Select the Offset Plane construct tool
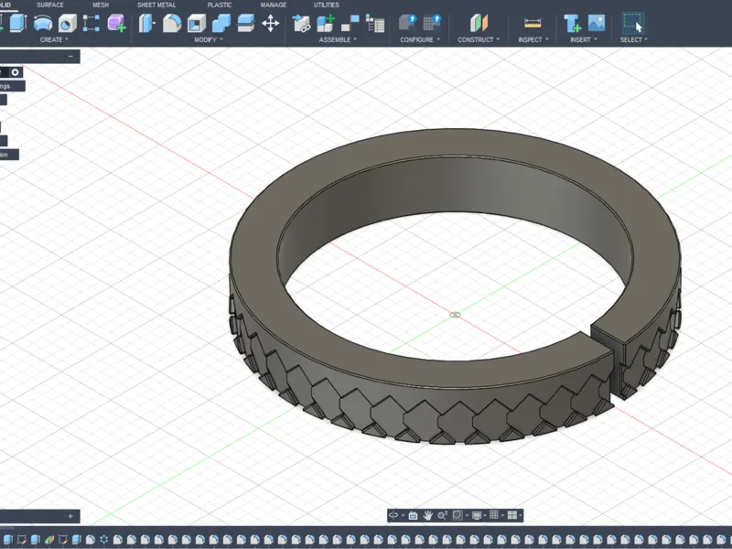The height and width of the screenshot is (549, 732). click(479, 23)
